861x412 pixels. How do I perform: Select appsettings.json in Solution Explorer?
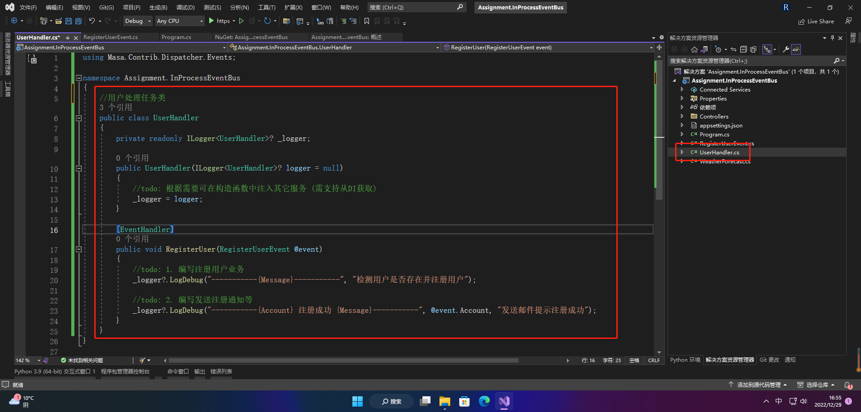[721, 126]
